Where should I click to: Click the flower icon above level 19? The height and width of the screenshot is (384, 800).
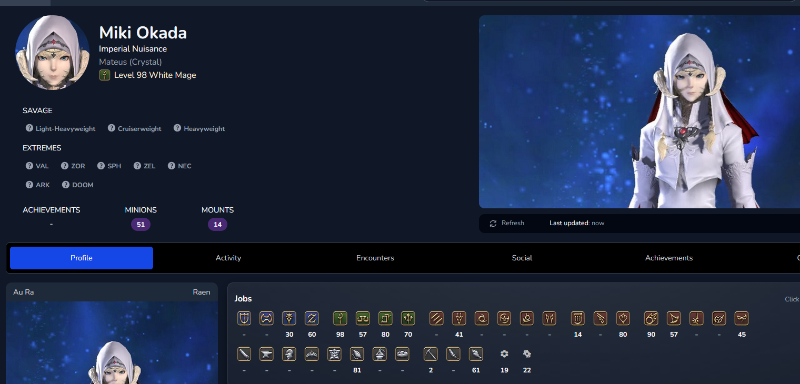(504, 354)
